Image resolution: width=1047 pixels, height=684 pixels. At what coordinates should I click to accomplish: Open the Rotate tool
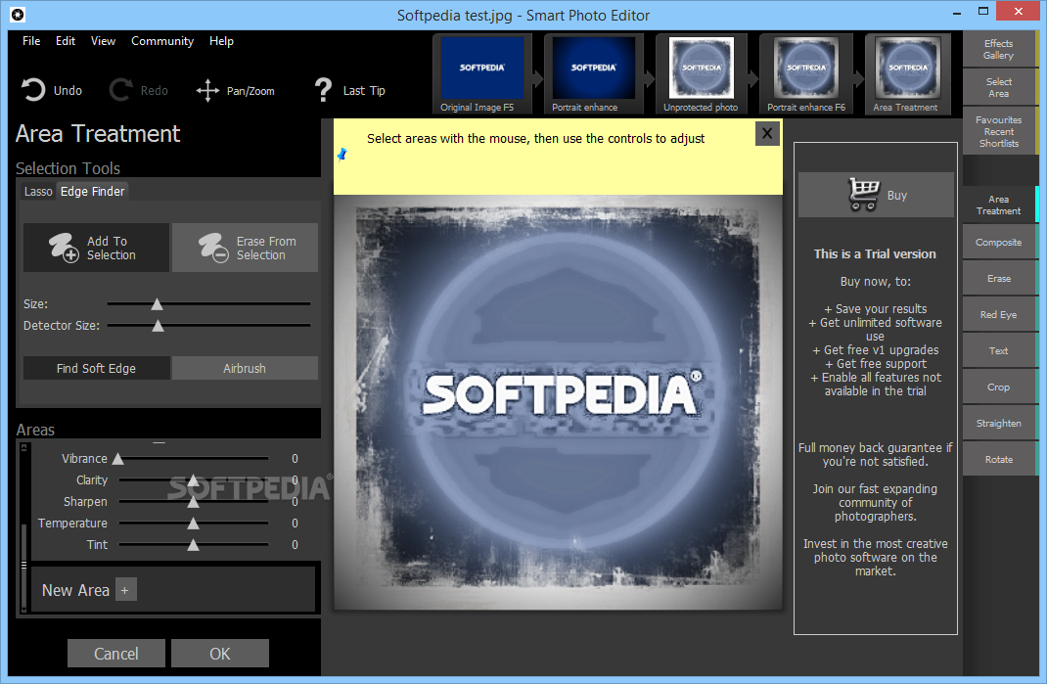999,460
